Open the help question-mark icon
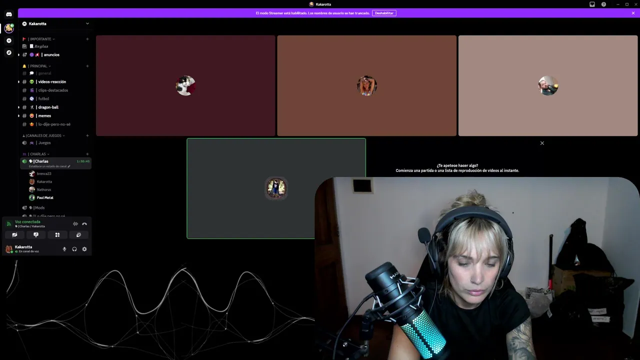The height and width of the screenshot is (360, 640). 603,4
